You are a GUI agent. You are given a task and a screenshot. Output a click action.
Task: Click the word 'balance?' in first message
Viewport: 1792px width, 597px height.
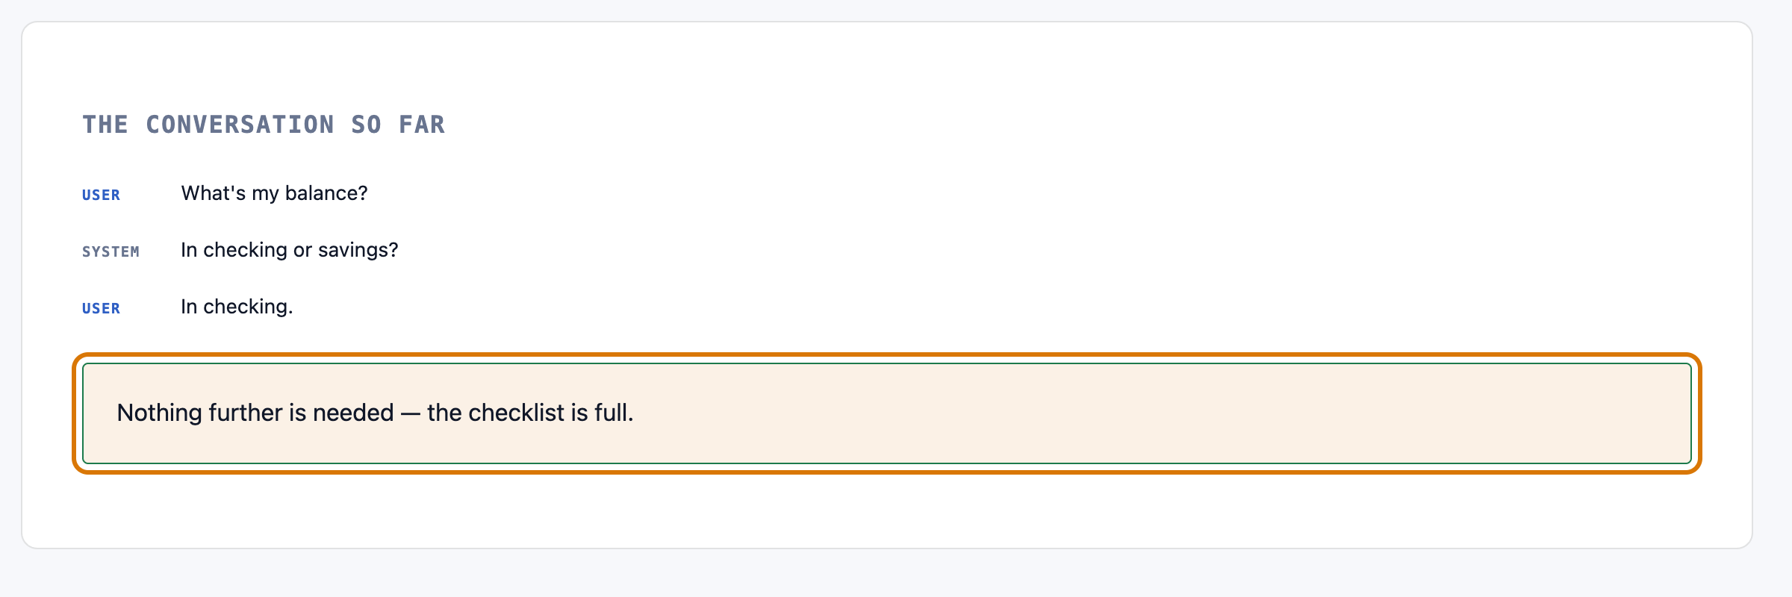[326, 193]
